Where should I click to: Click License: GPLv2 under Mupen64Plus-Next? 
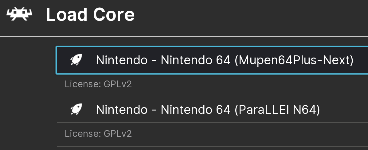tap(98, 84)
